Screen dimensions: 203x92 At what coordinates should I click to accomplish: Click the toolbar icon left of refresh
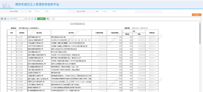(x=32, y=19)
